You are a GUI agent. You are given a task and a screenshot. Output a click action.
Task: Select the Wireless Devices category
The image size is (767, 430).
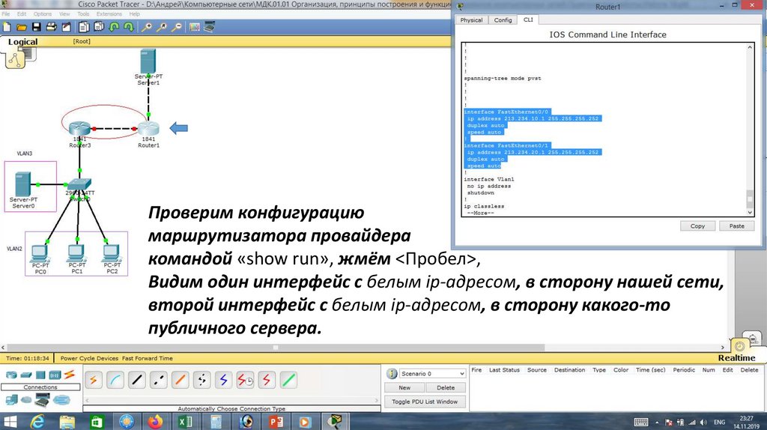coord(55,375)
